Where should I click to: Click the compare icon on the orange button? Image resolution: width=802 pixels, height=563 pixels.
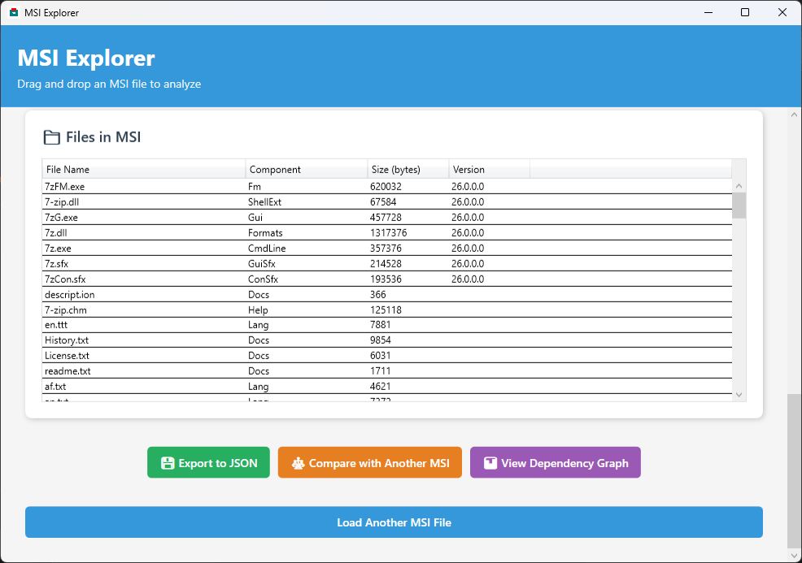pos(298,463)
